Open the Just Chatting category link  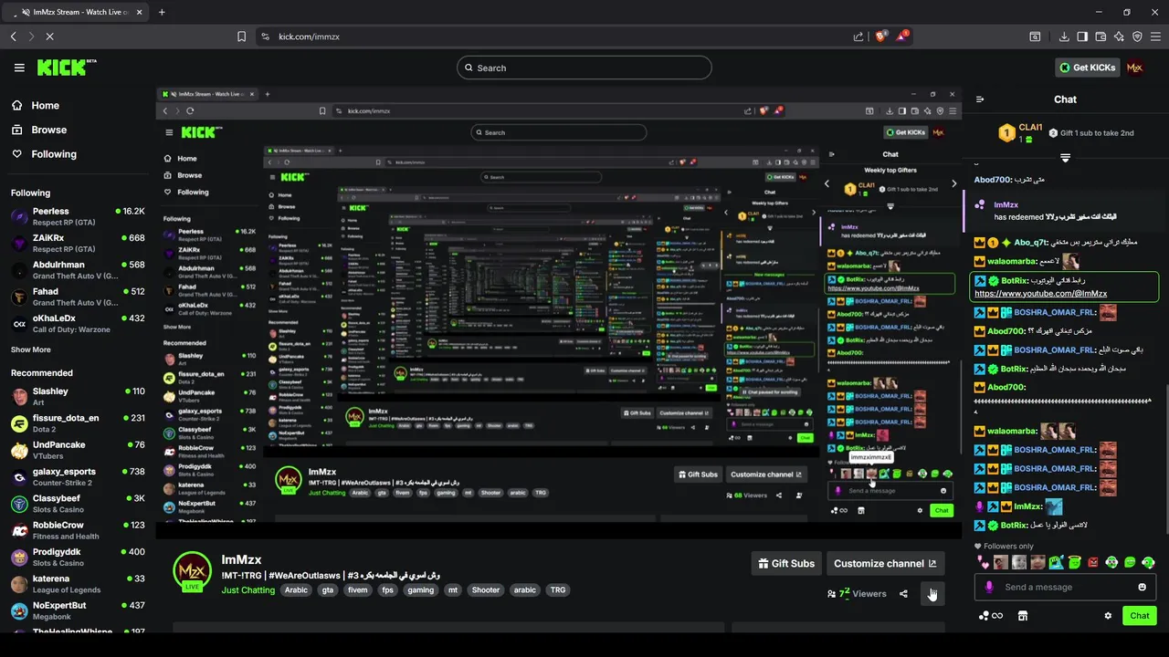(x=247, y=590)
